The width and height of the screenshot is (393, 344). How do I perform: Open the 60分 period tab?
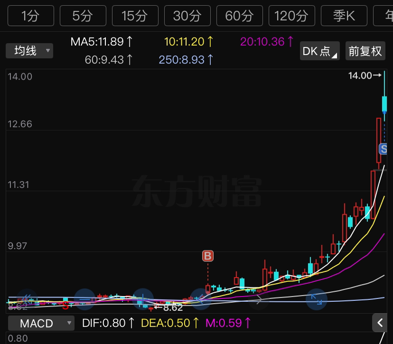pos(239,16)
